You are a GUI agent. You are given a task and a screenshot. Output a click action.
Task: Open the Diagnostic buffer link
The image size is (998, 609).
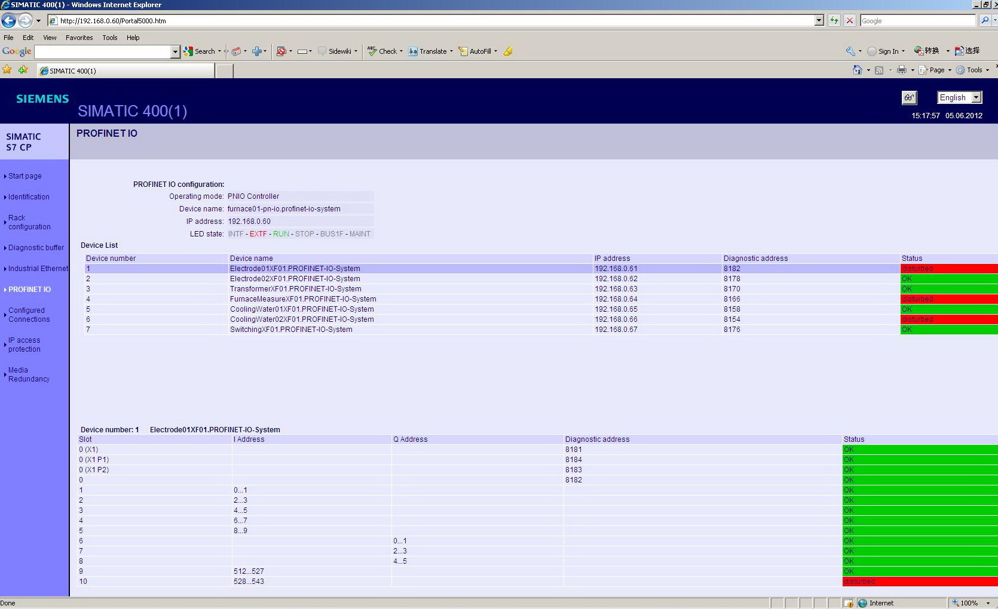(x=36, y=248)
